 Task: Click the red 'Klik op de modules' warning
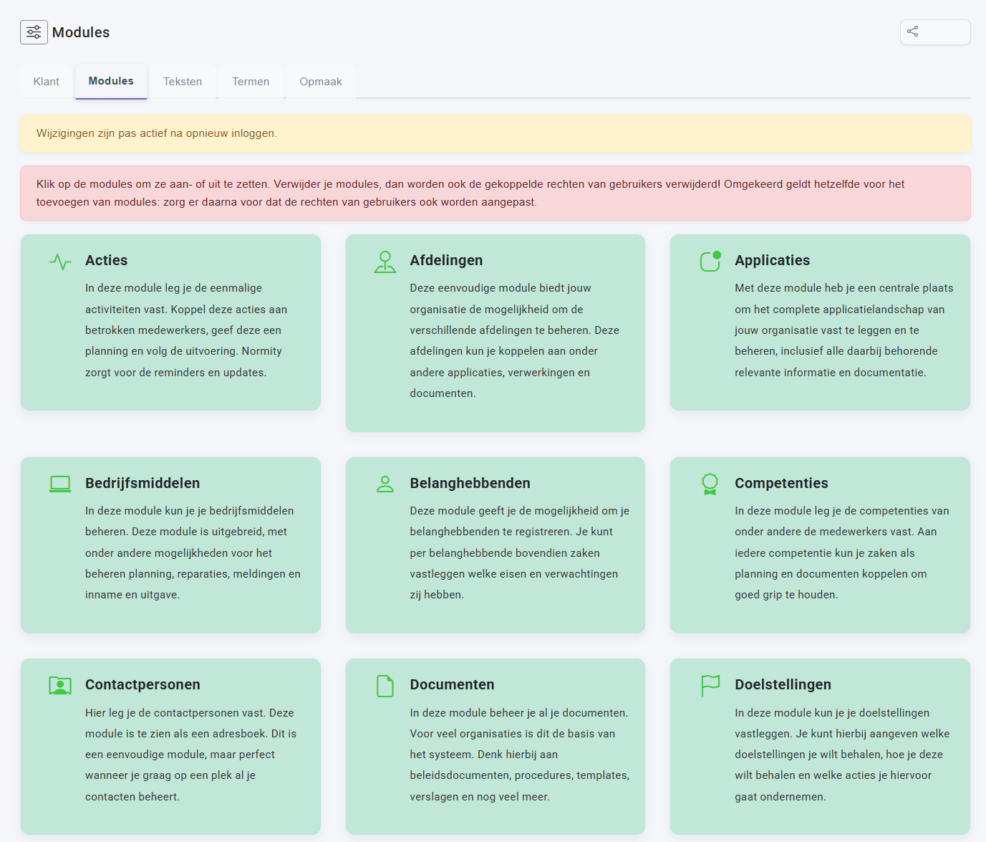pos(496,193)
